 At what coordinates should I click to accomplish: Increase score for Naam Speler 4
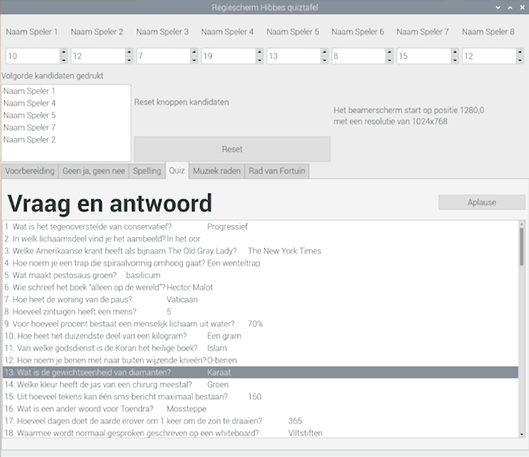[259, 52]
